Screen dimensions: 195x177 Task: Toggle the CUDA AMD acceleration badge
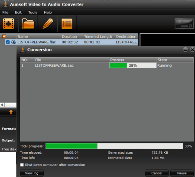point(184,24)
